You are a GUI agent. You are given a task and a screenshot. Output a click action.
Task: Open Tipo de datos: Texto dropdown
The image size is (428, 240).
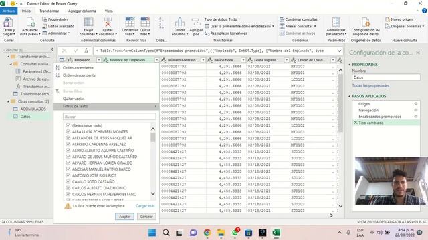coord(223,19)
